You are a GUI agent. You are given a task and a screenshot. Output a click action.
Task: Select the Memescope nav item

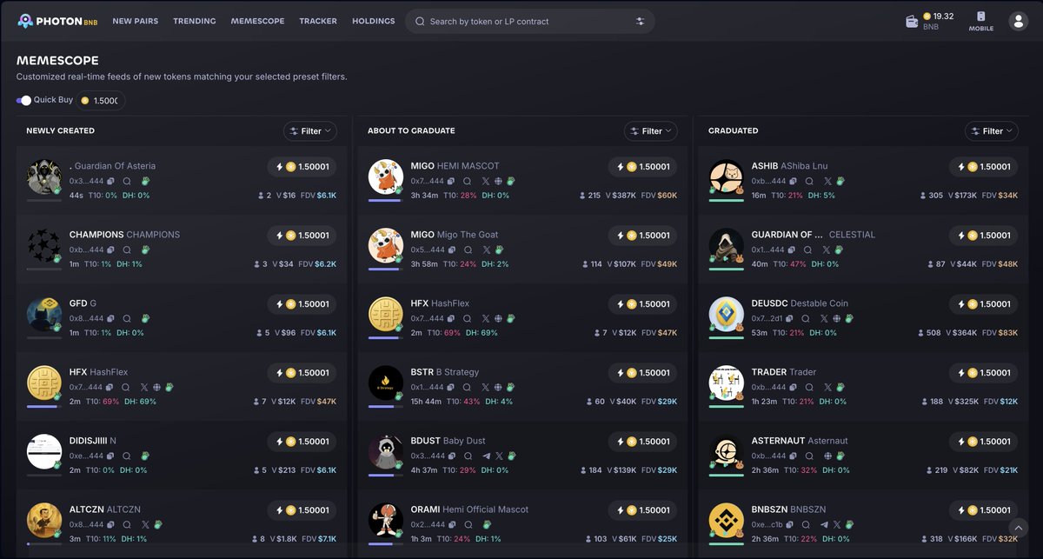coord(257,21)
